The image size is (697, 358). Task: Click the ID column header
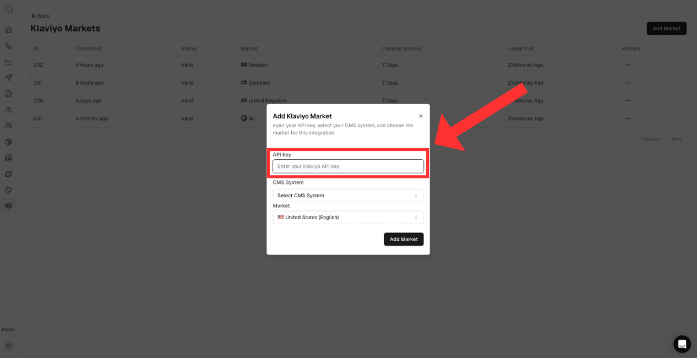[x=36, y=48]
